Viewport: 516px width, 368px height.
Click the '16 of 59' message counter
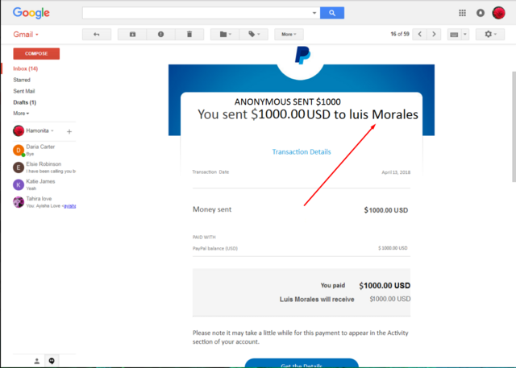[400, 34]
